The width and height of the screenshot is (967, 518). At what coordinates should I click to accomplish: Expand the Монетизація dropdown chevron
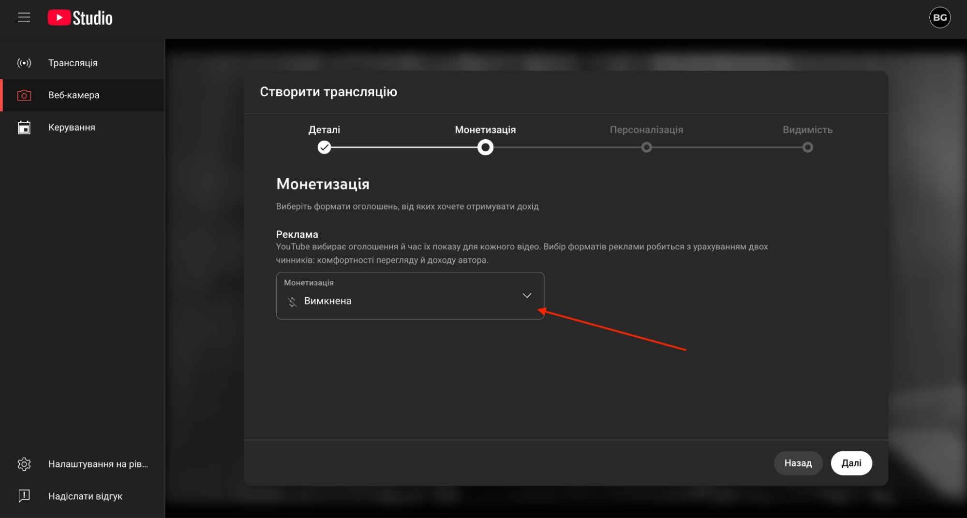tap(527, 295)
